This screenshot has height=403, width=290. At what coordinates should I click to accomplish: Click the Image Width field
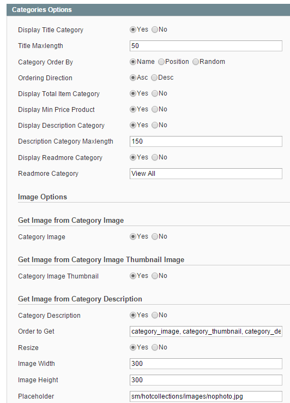(x=206, y=364)
